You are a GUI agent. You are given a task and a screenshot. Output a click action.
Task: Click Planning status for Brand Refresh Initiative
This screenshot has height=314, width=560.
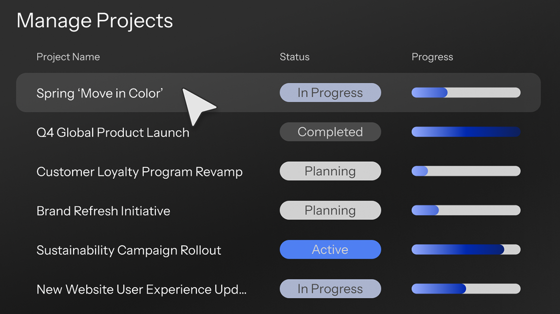pos(330,210)
